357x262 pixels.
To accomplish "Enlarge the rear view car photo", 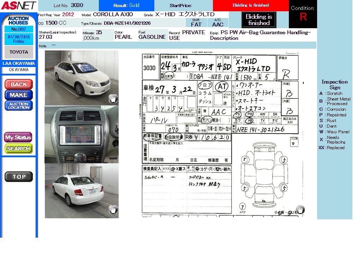I will [81, 190].
